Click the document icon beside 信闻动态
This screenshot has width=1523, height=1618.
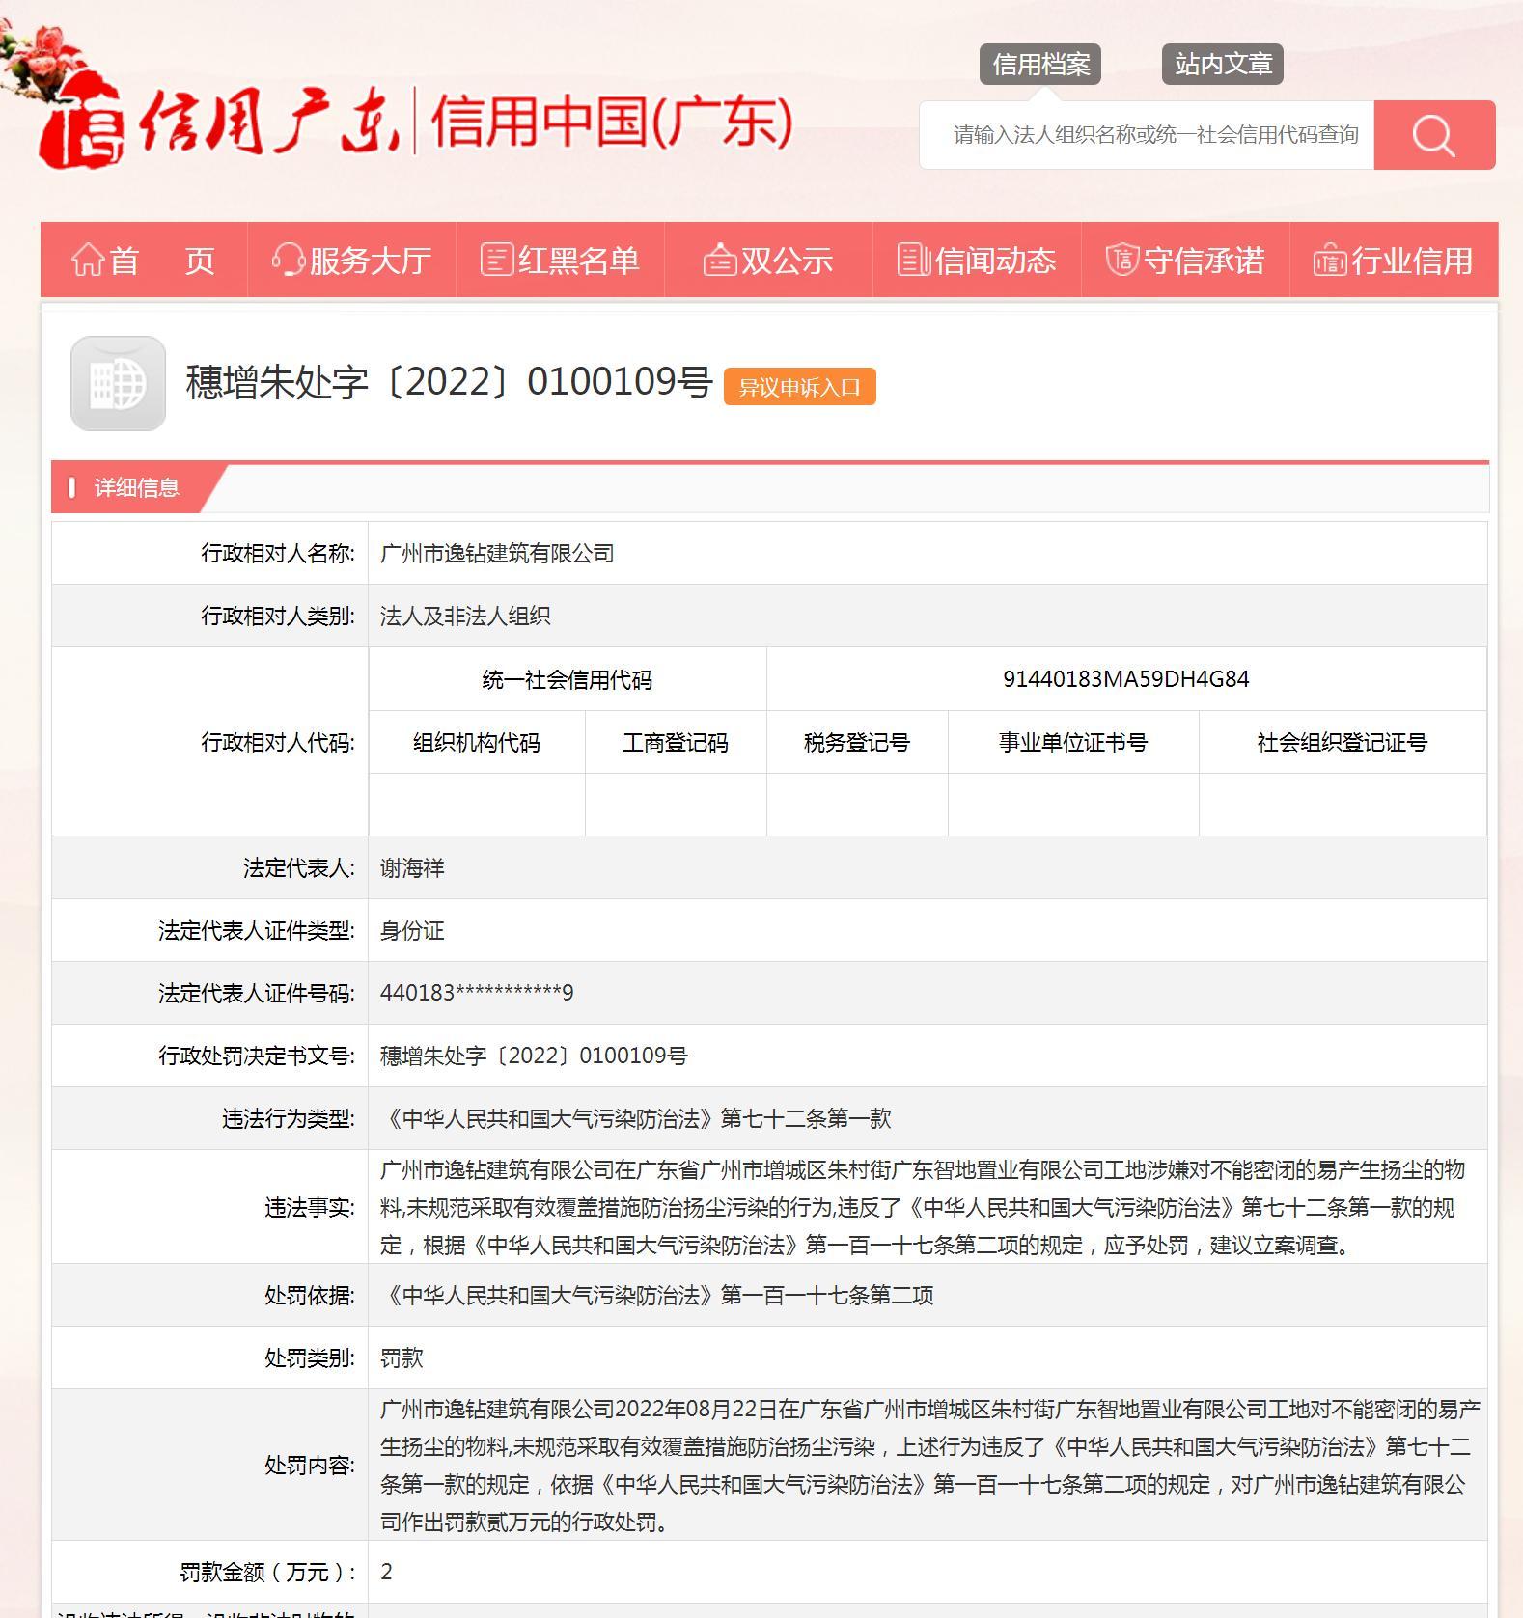pyautogui.click(x=913, y=260)
